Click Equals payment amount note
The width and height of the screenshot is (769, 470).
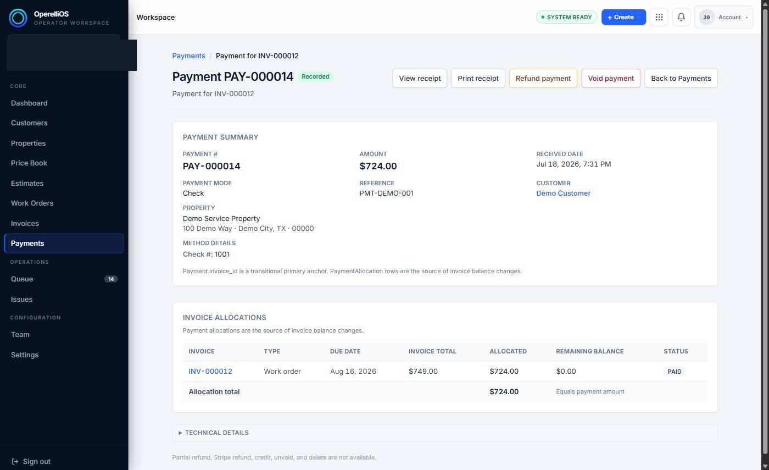(x=590, y=392)
